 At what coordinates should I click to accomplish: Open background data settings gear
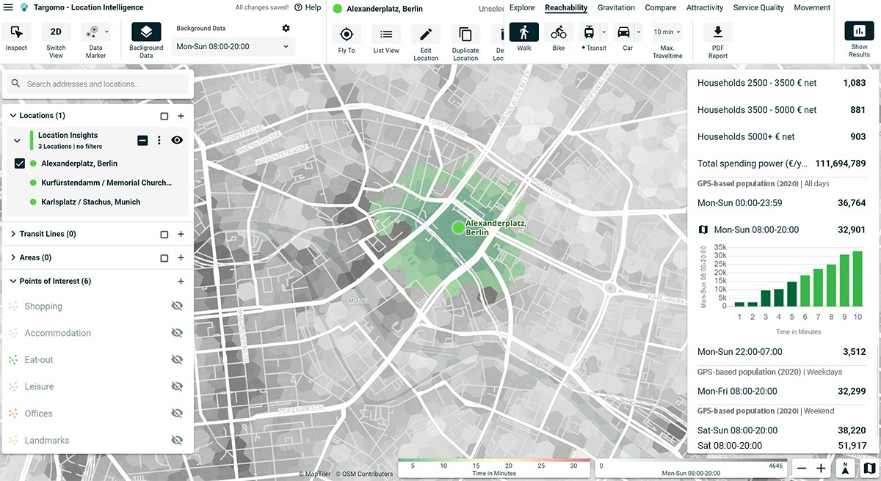[x=286, y=28]
